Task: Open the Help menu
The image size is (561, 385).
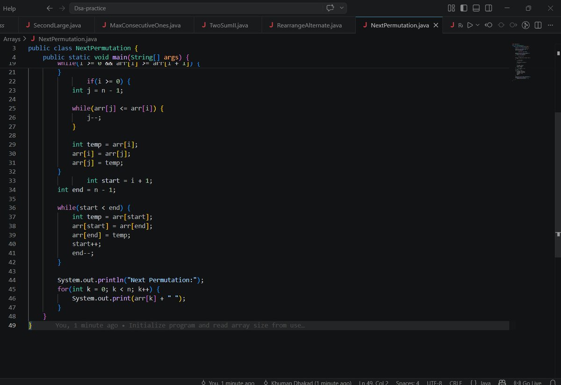Action: pyautogui.click(x=9, y=8)
